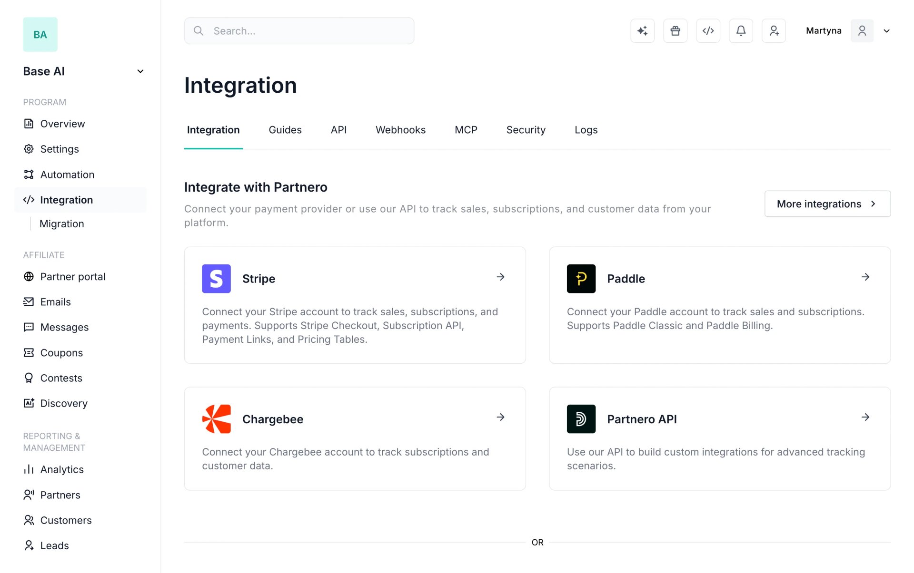Open Customers in the sidebar
Viewport: 914px width, 573px height.
[x=66, y=520]
